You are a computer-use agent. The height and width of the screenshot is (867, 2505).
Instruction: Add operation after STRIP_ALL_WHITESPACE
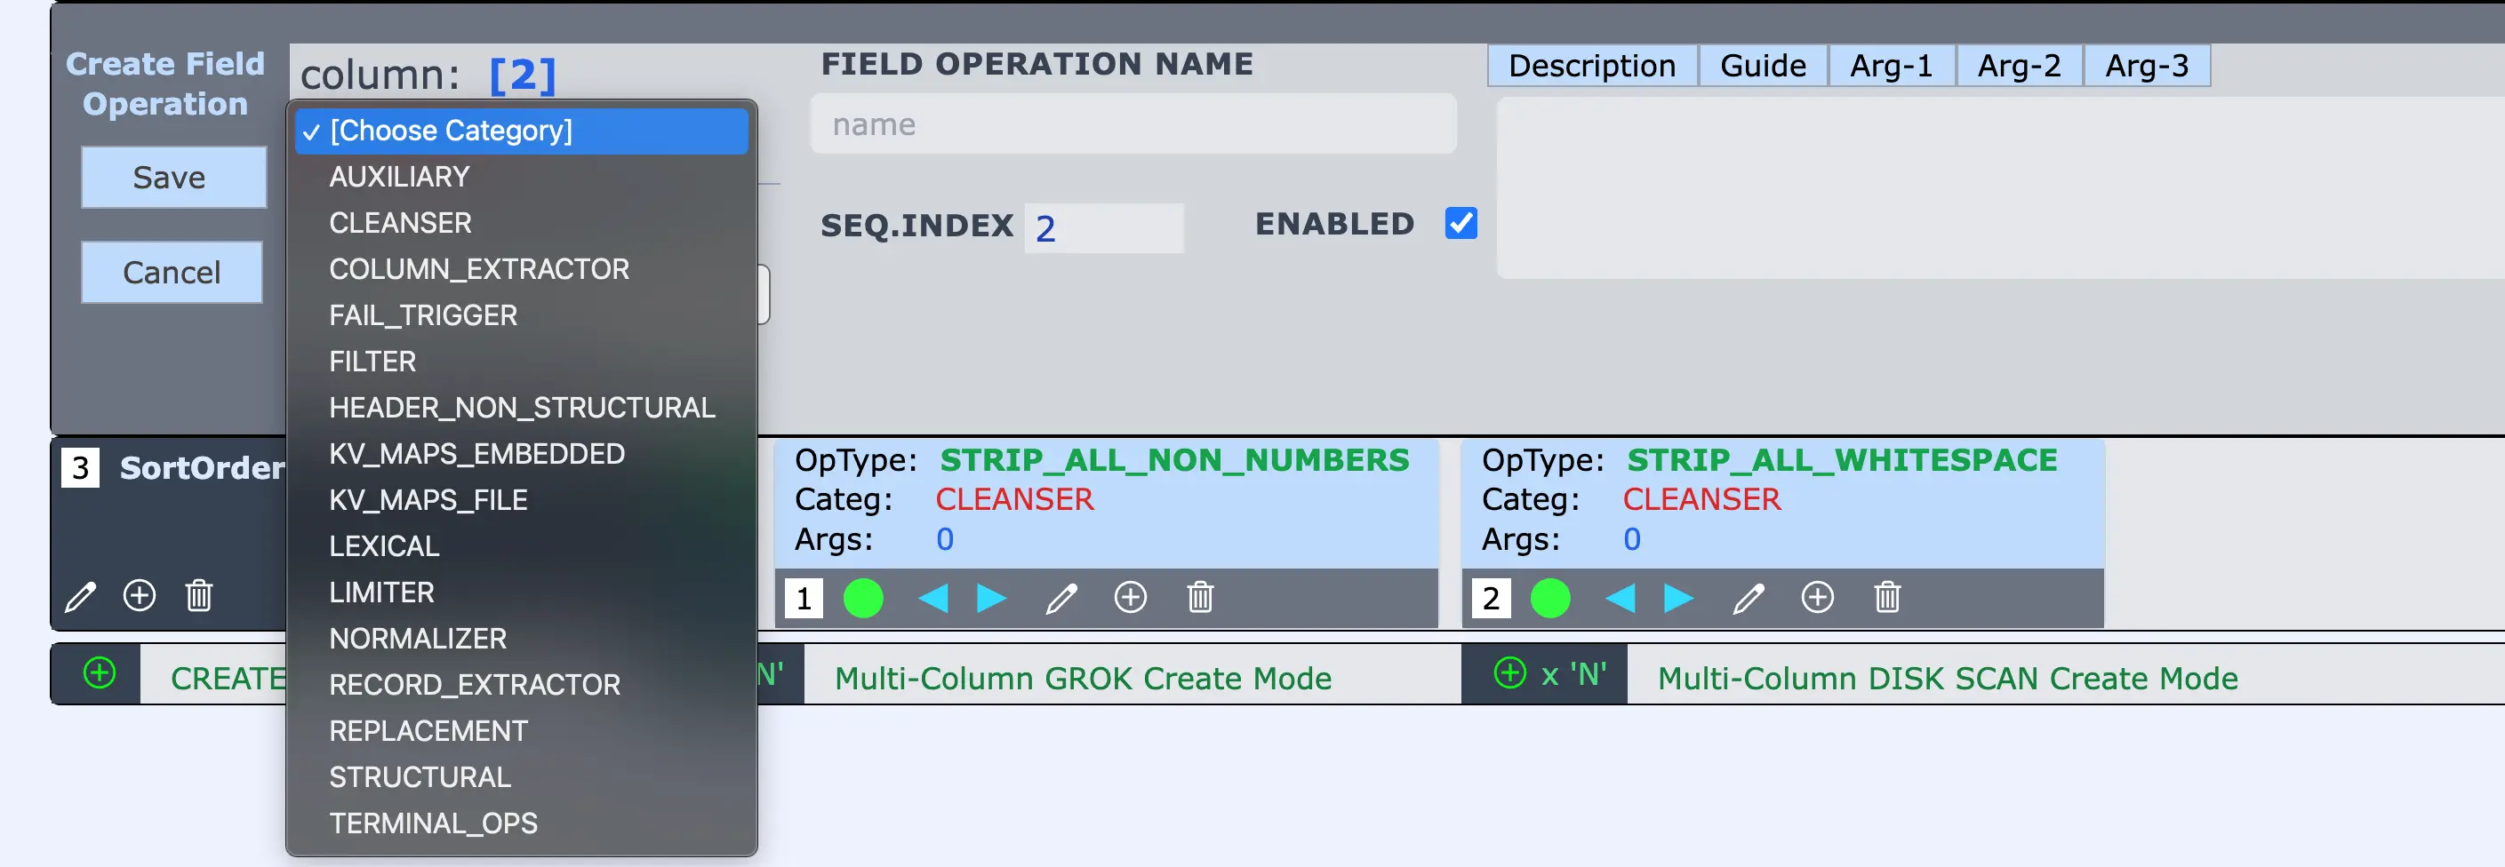tap(1818, 597)
